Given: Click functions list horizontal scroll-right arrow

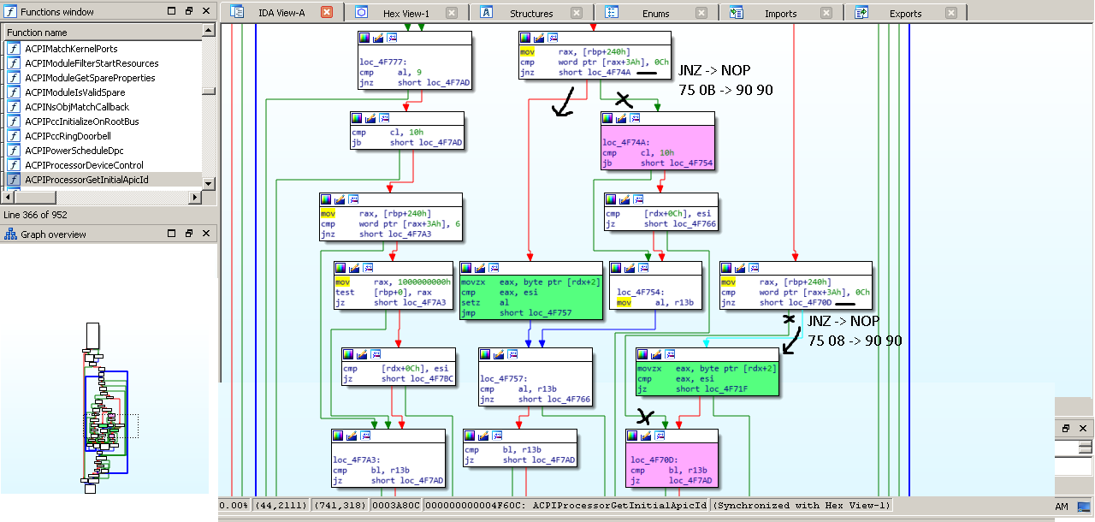Looking at the screenshot, I should 195,197.
